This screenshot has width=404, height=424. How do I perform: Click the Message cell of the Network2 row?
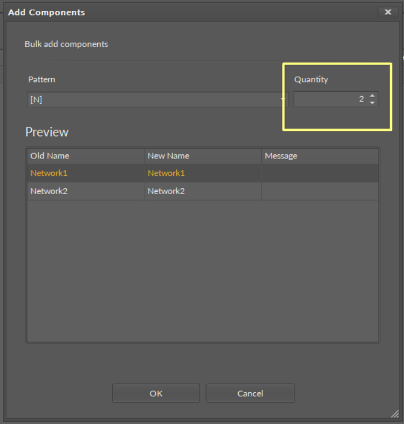click(319, 191)
